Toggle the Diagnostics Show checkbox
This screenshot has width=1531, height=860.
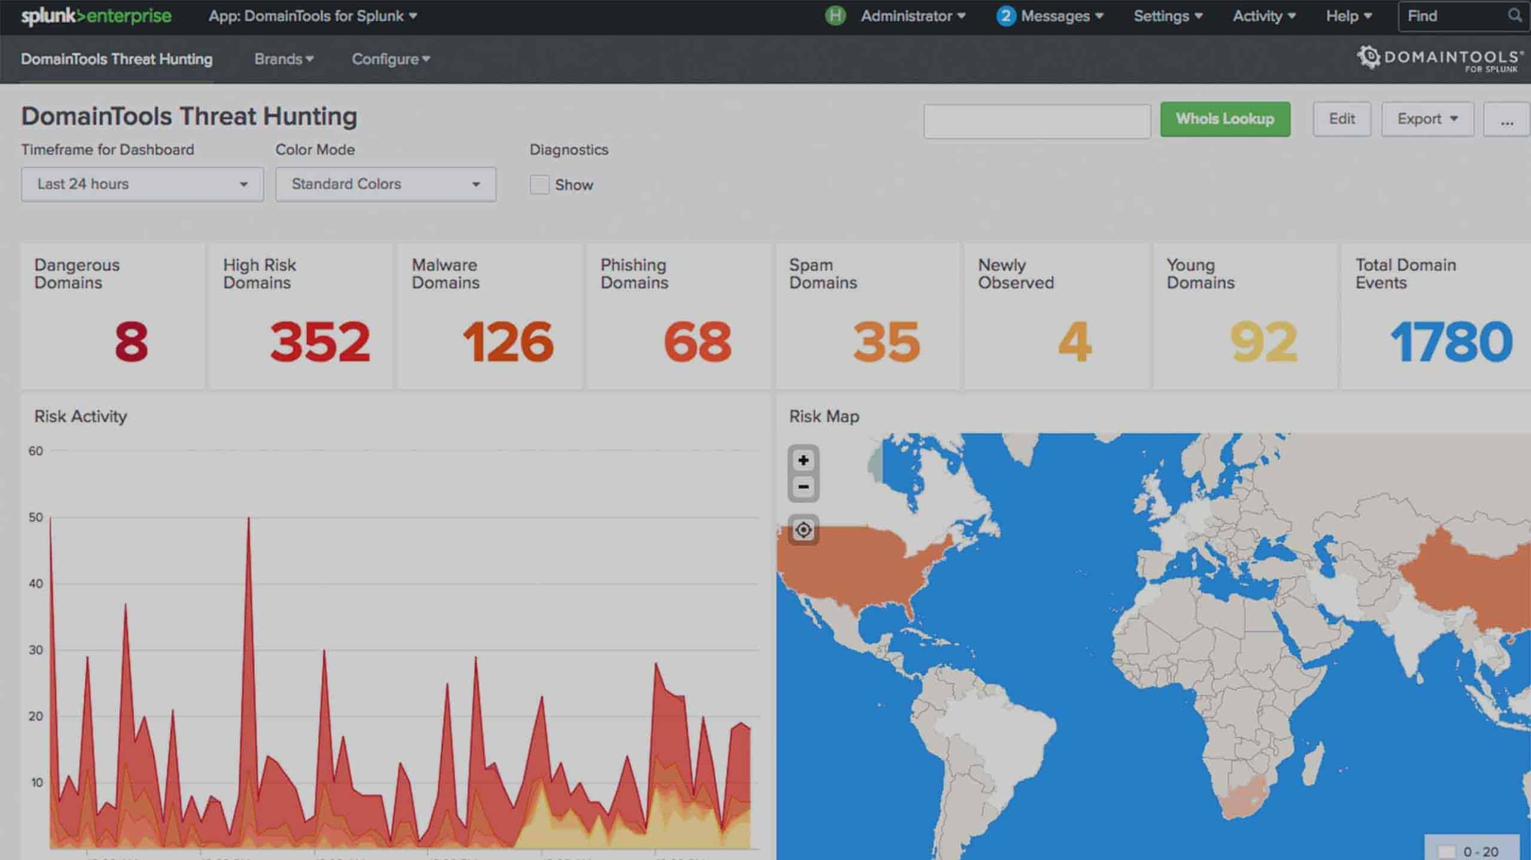pyautogui.click(x=539, y=184)
